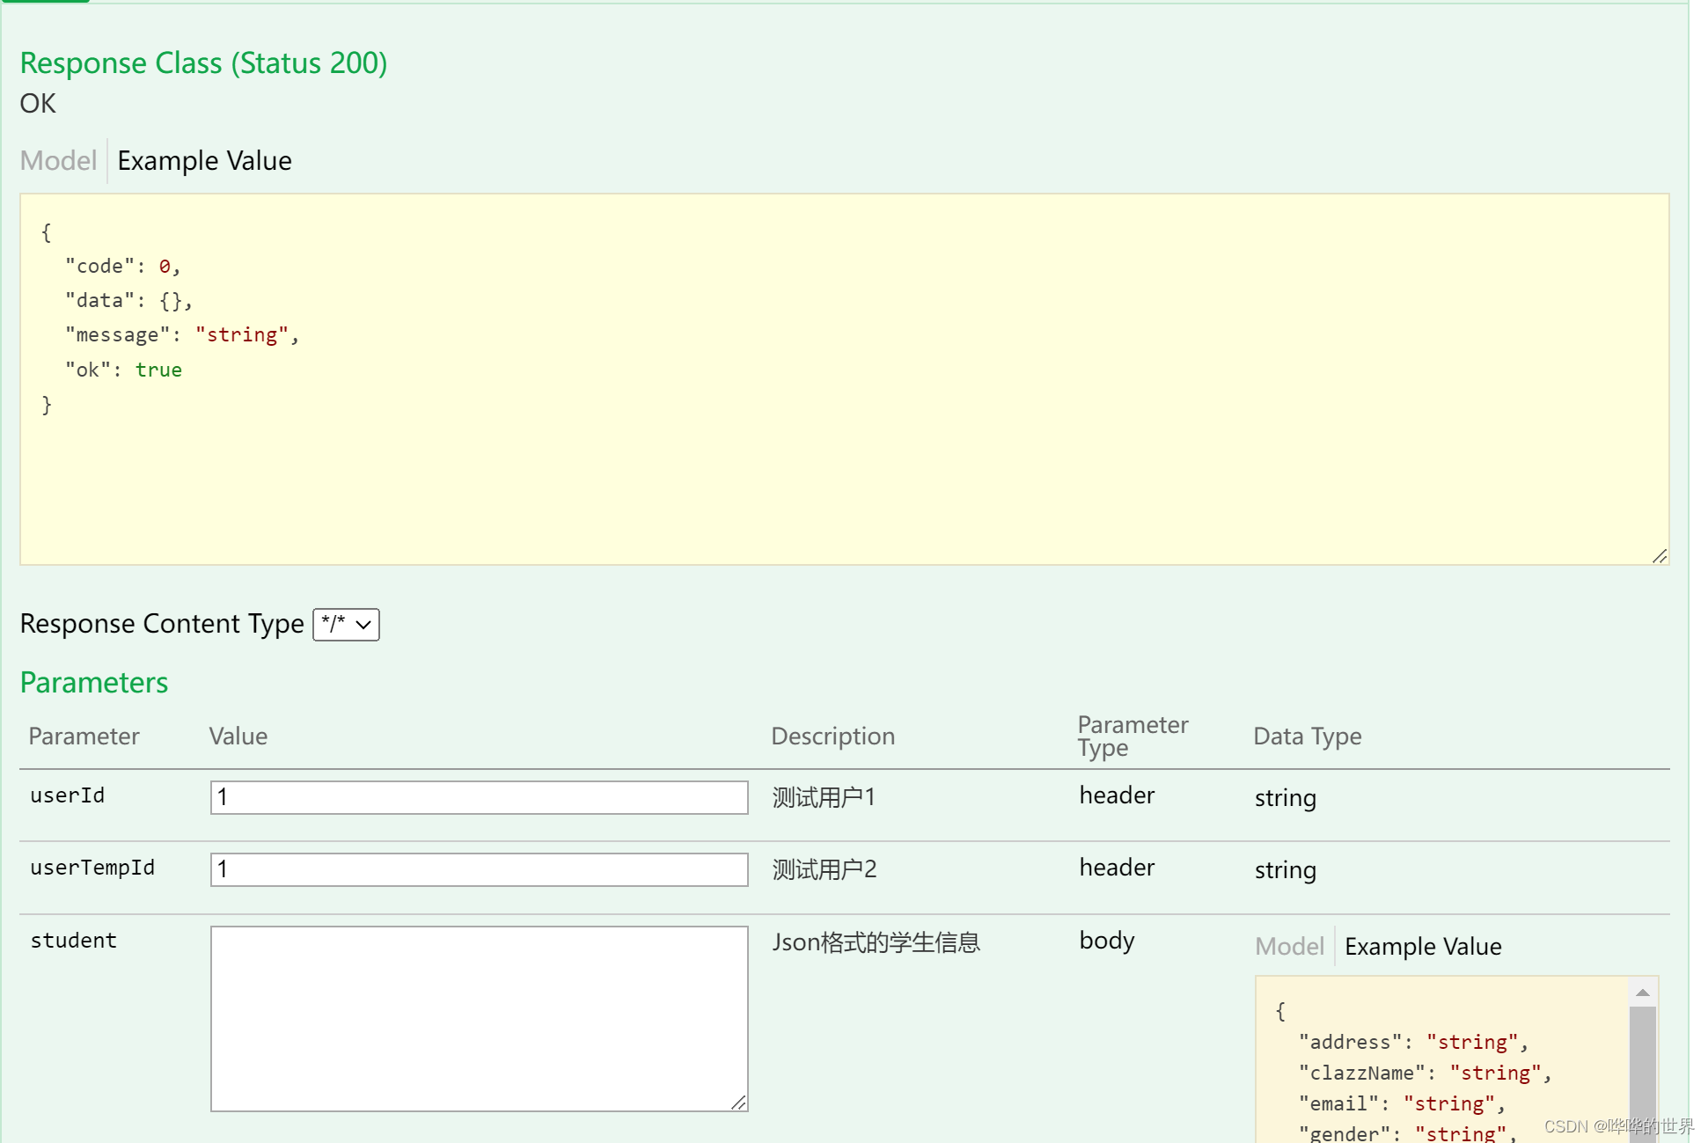The image size is (1708, 1143).
Task: Switch to the student parameter Model tab
Action: point(1289,947)
